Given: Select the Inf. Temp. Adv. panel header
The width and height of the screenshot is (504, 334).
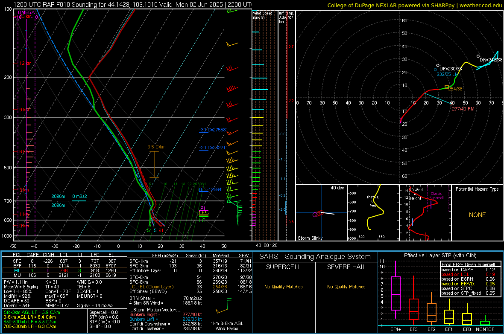Looking at the screenshot, I should tap(286, 17).
